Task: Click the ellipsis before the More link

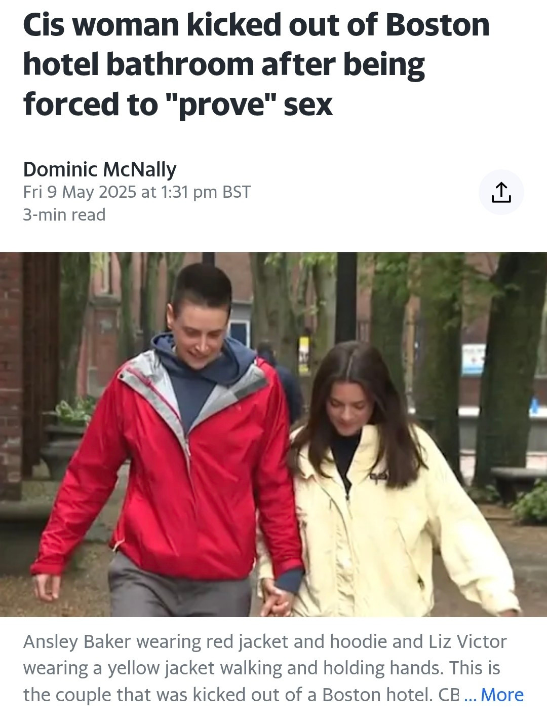Action: click(471, 696)
